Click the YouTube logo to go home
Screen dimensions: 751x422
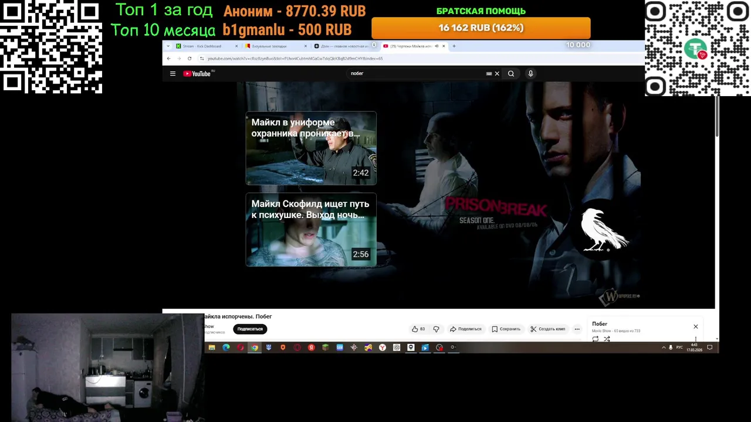197,74
